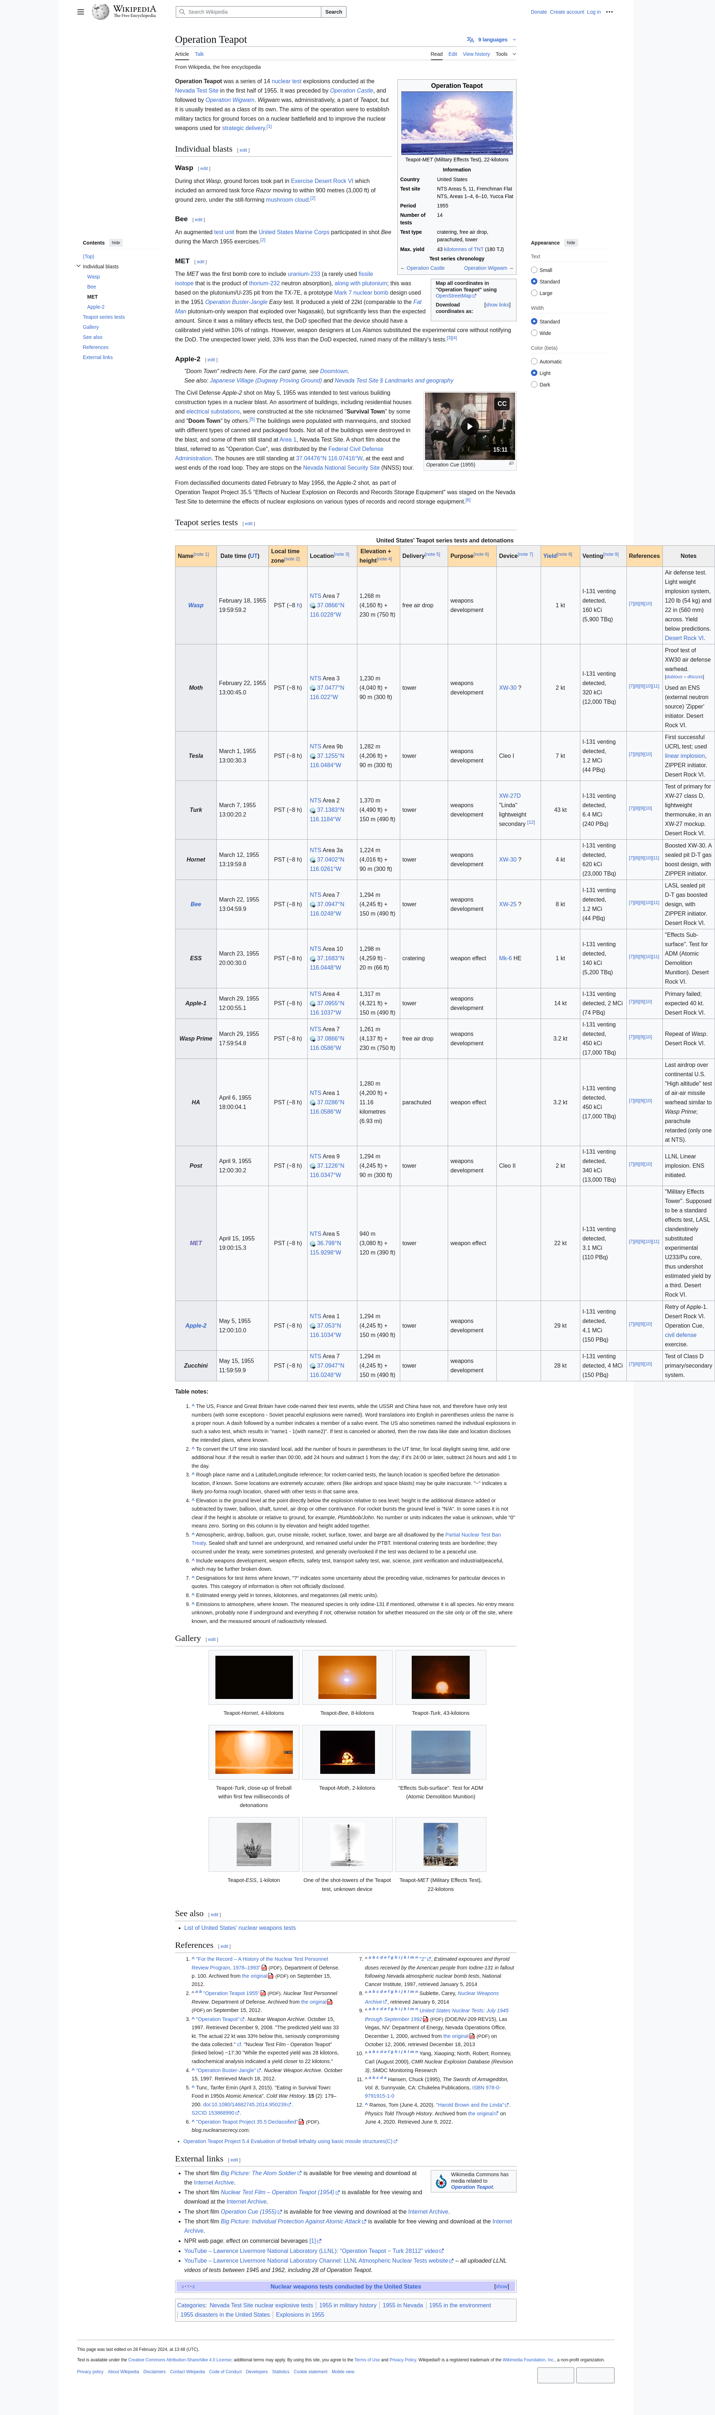Select Wide page width
Image resolution: width=715 pixels, height=2415 pixels.
click(x=534, y=333)
